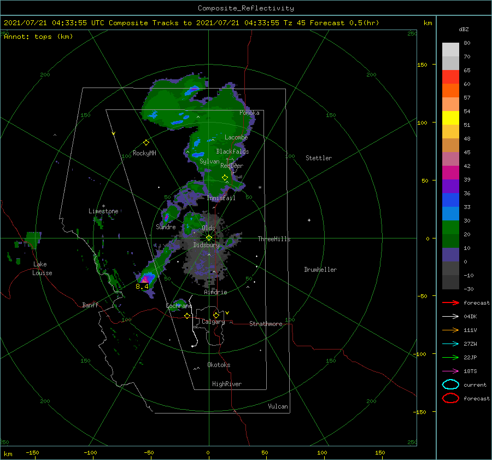Screen dimensions: 492x460
Task: Click the Lake Louise label
Action: point(42,269)
